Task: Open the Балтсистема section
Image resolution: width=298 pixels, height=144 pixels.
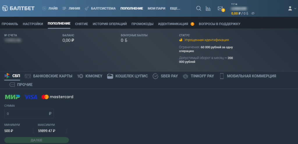Action: (103, 8)
